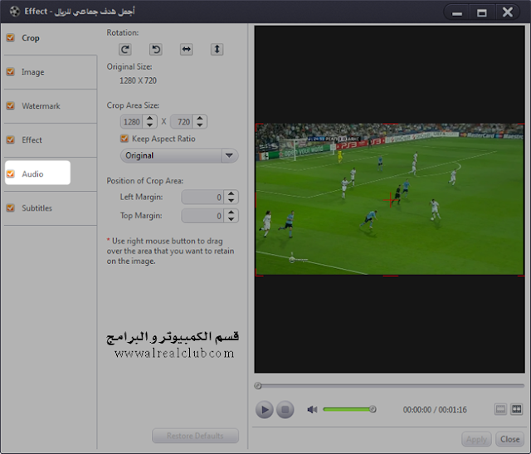The height and width of the screenshot is (454, 531).
Task: Decrease crop height 720 with down arrow
Action: (200, 125)
